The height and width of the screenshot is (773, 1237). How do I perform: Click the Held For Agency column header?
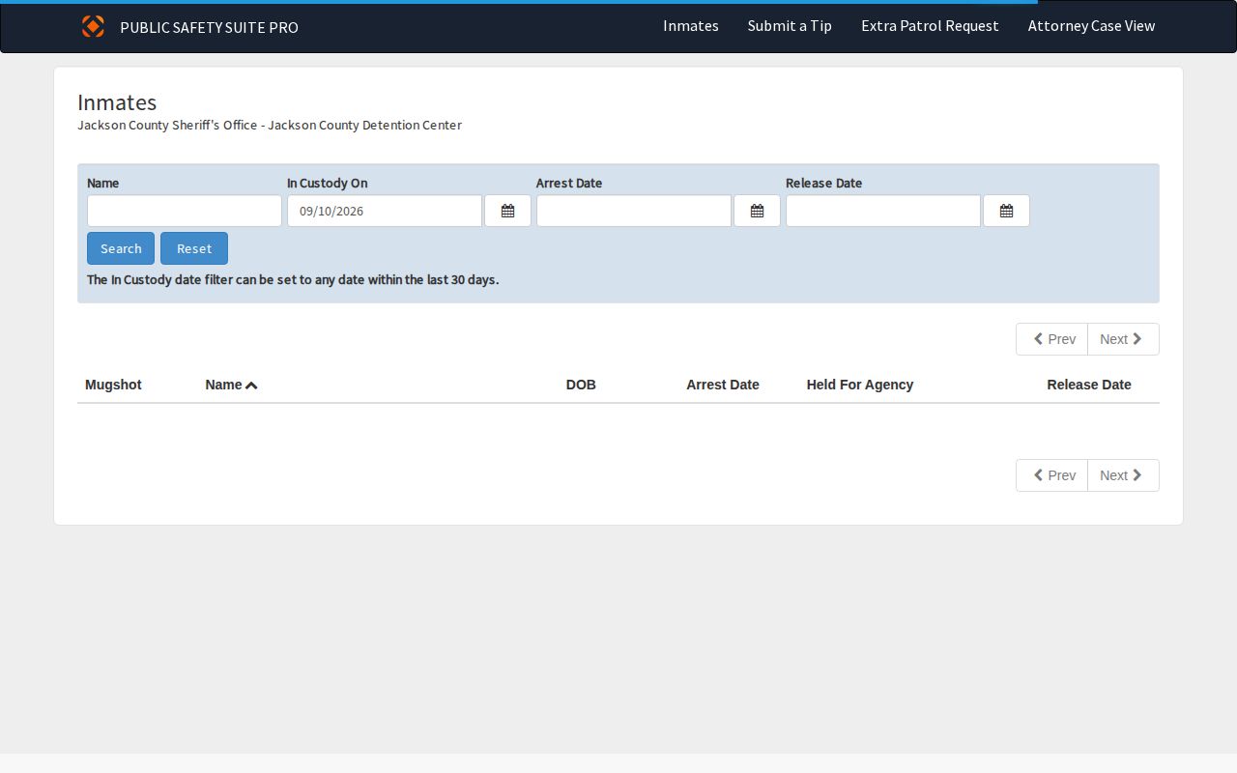pos(860,385)
